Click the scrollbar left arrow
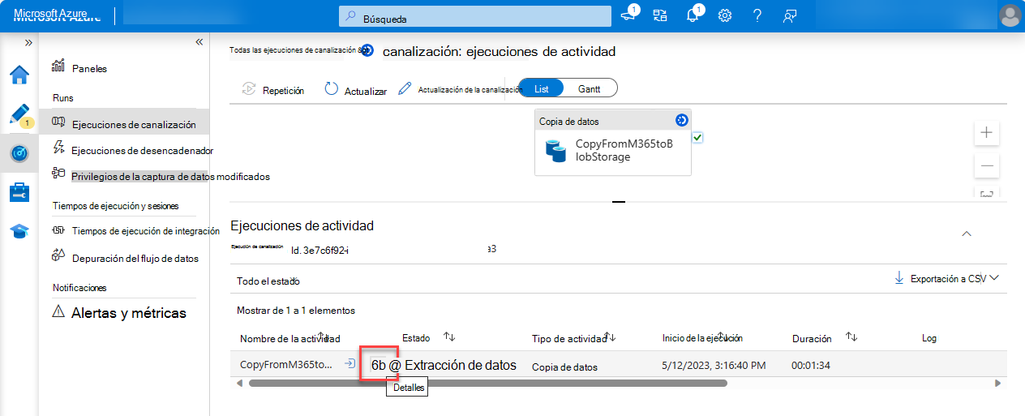This screenshot has width=1025, height=416. (x=240, y=383)
